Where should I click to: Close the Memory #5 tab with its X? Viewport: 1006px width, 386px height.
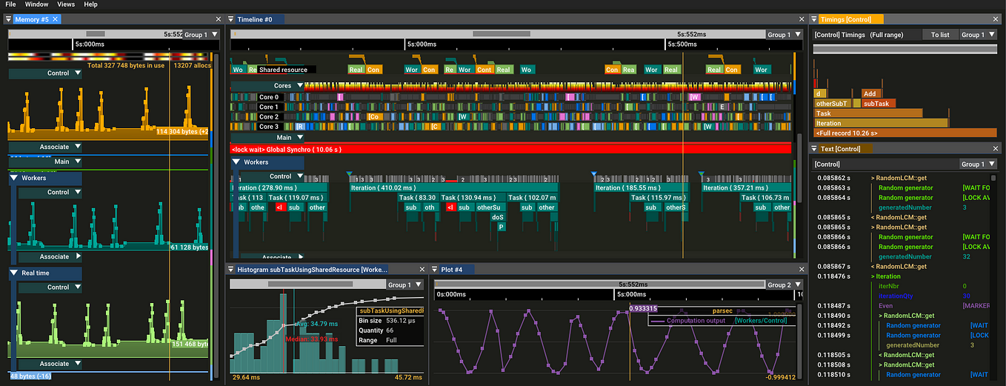pyautogui.click(x=56, y=19)
